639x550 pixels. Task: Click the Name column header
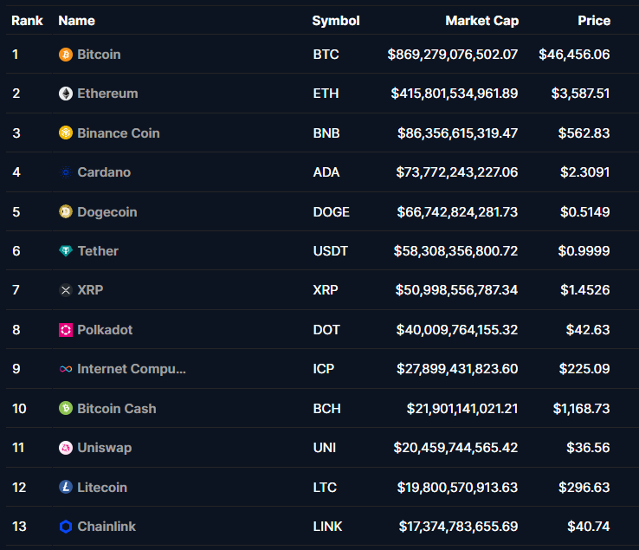76,21
